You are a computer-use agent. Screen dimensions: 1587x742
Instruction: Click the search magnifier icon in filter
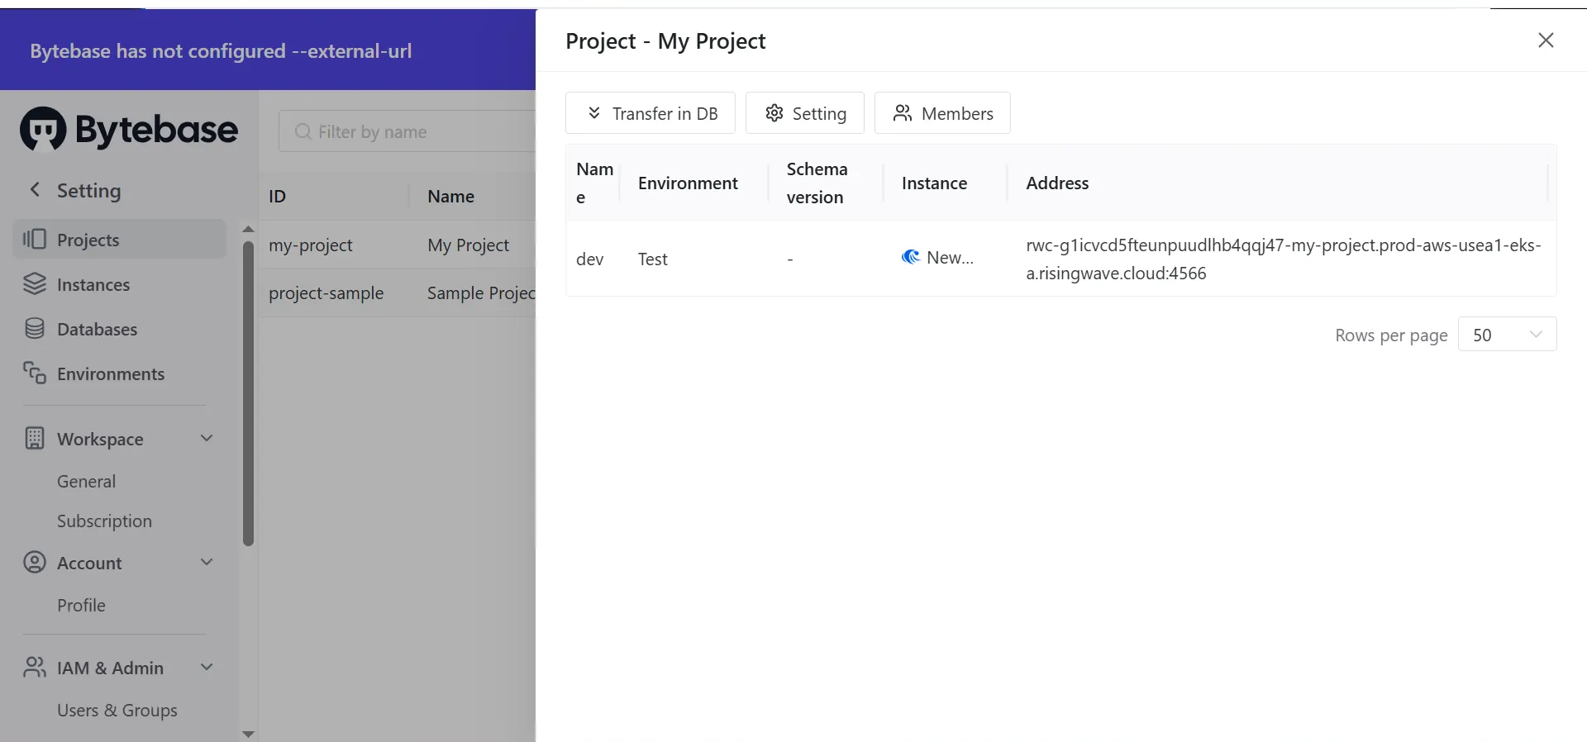[x=303, y=131]
